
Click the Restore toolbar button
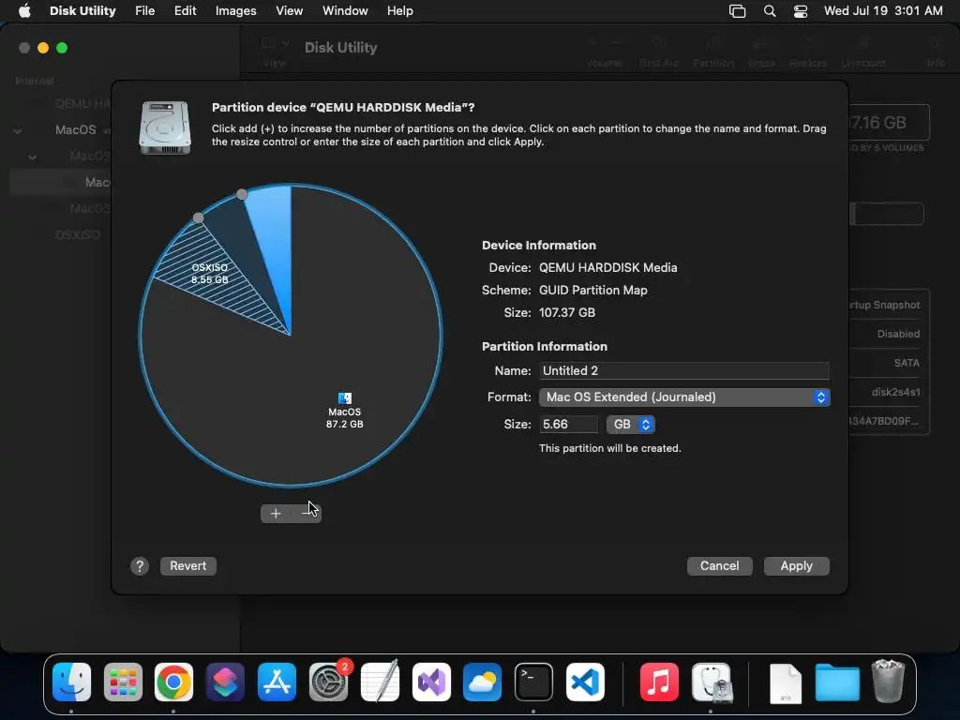[x=808, y=51]
